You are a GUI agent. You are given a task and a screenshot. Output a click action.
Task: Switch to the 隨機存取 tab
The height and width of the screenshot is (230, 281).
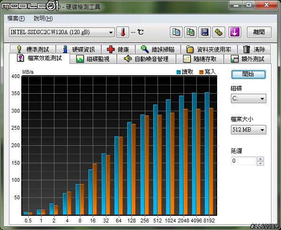click(x=200, y=59)
